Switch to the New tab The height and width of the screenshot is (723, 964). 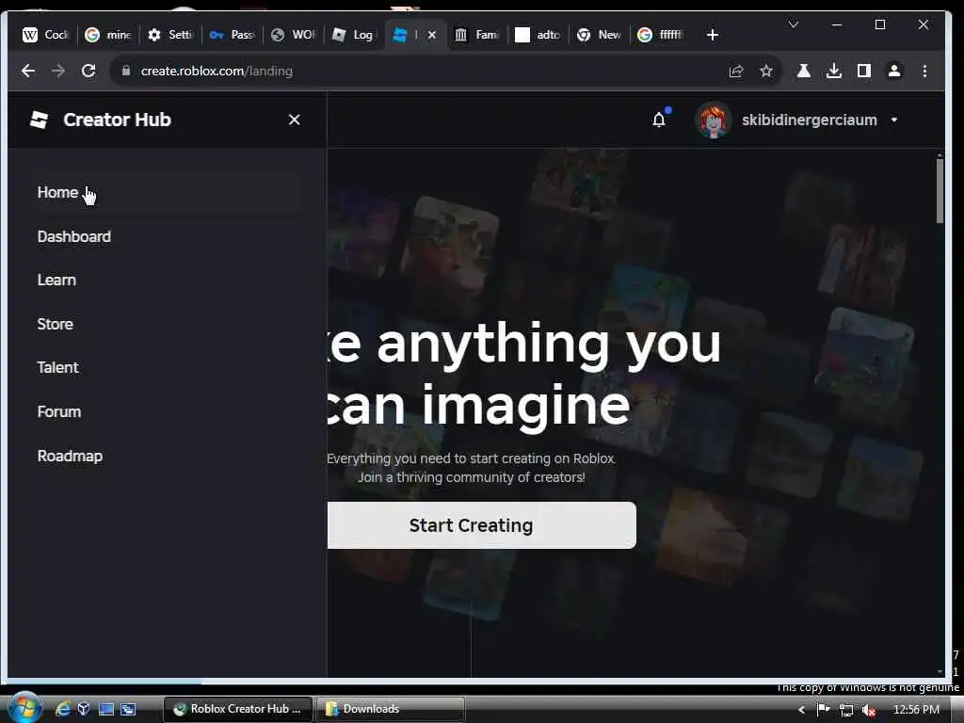click(600, 35)
